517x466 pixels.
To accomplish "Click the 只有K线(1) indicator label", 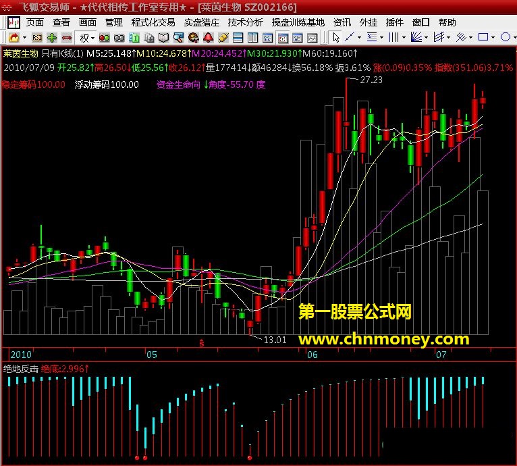I will click(63, 53).
